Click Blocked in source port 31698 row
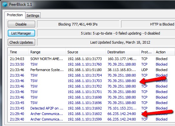This screenshot has height=126, width=175. tap(161, 97)
